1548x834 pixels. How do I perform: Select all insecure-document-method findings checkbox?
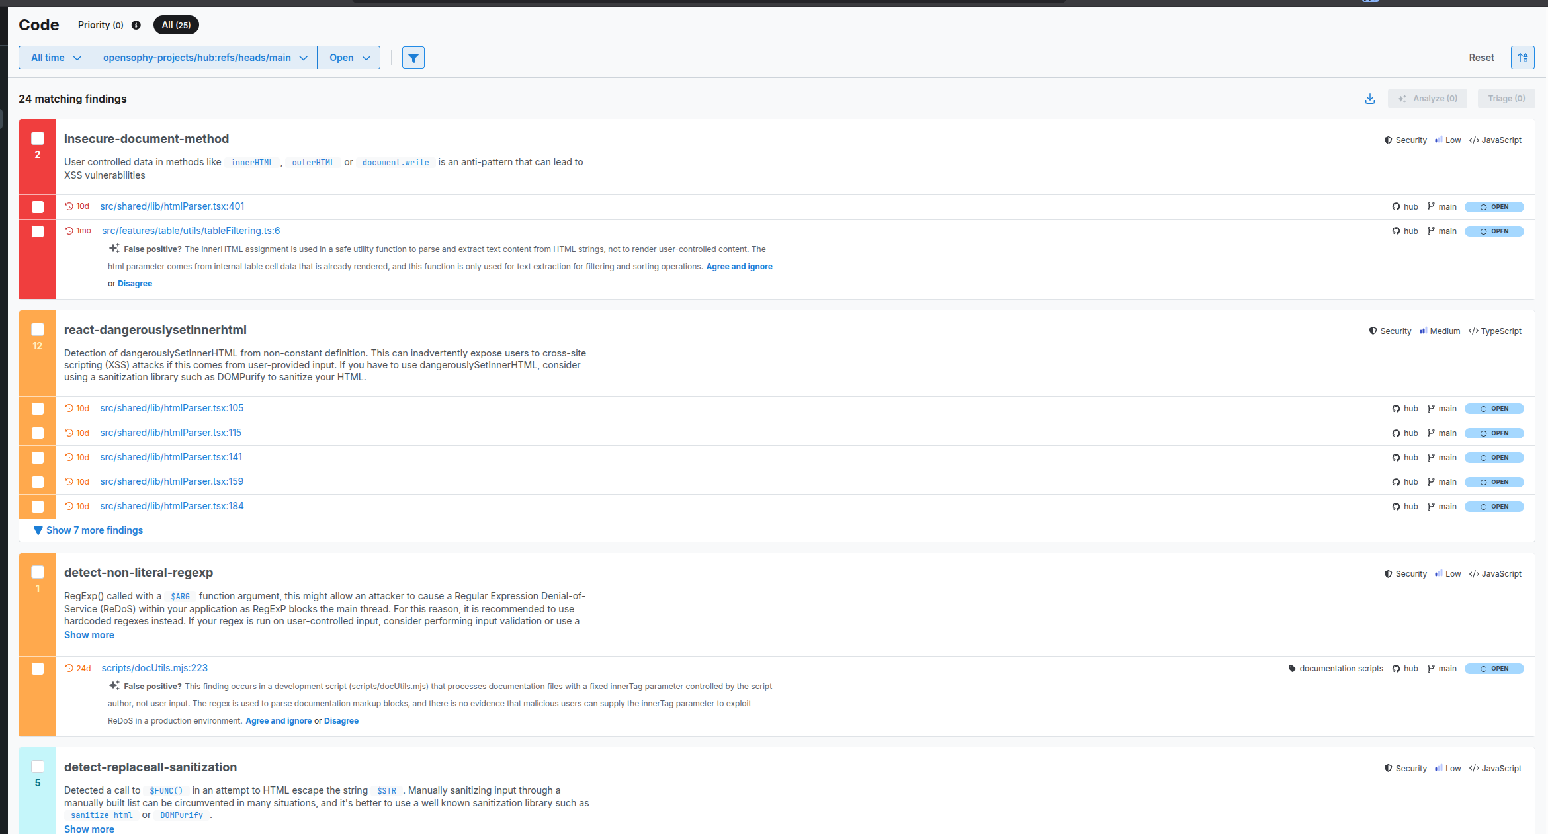pyautogui.click(x=38, y=138)
